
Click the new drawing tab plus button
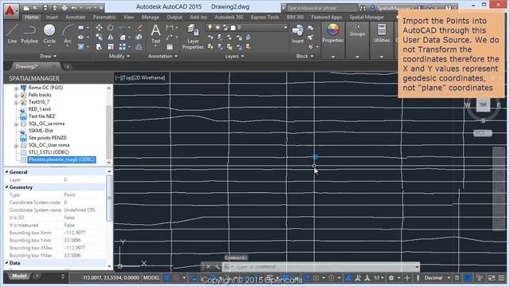click(68, 66)
